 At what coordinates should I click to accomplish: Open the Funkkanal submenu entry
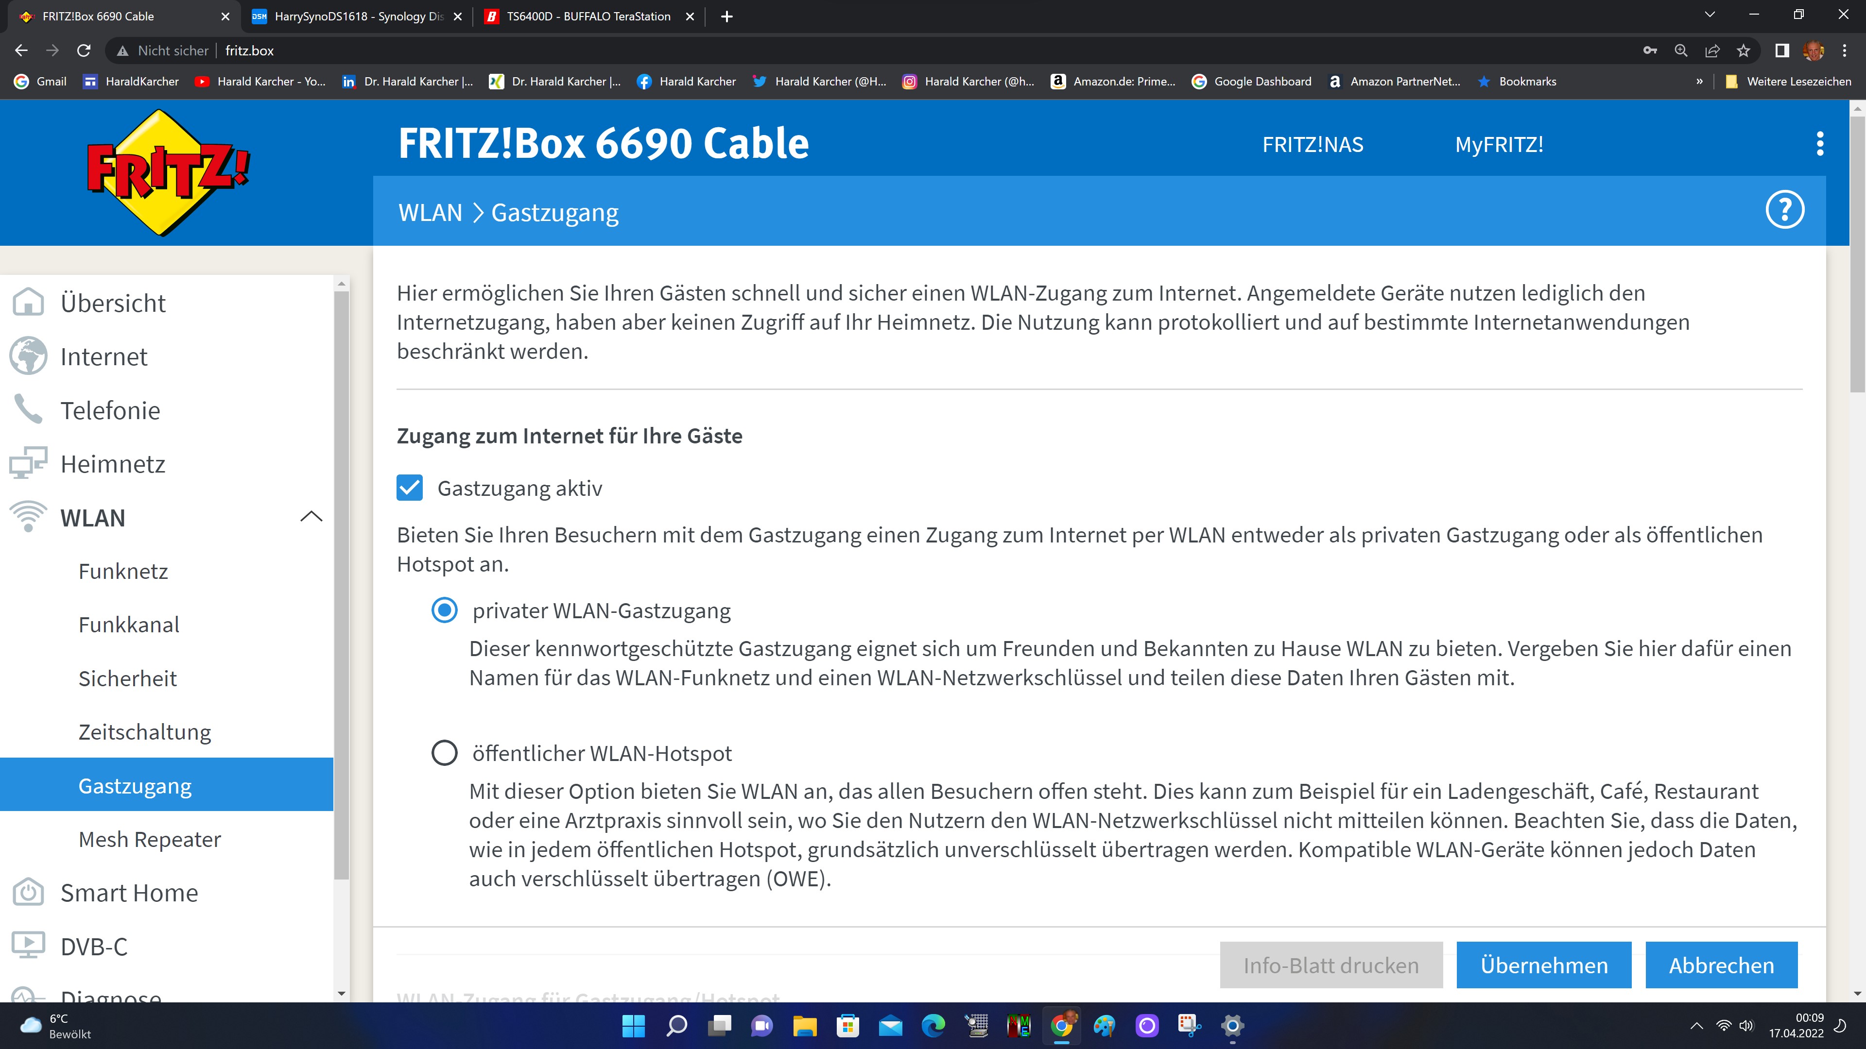(x=129, y=625)
